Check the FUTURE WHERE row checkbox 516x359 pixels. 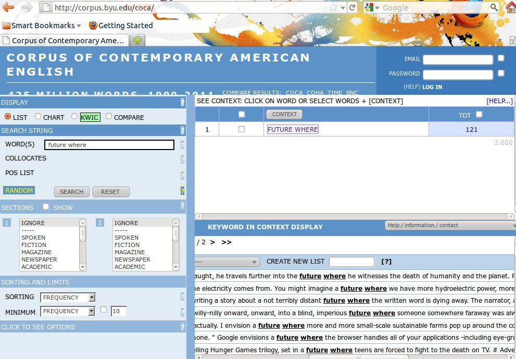pyautogui.click(x=242, y=129)
